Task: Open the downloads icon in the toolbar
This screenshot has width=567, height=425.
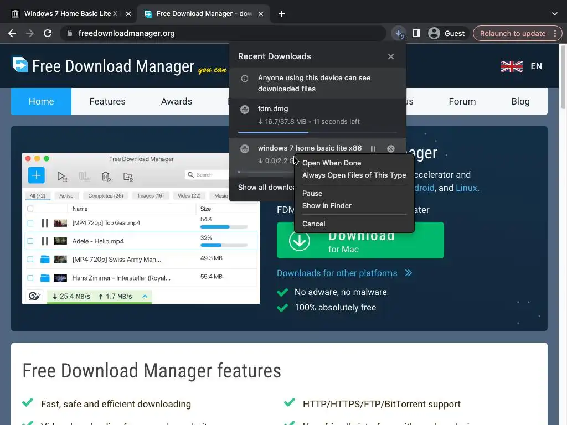Action: tap(399, 33)
